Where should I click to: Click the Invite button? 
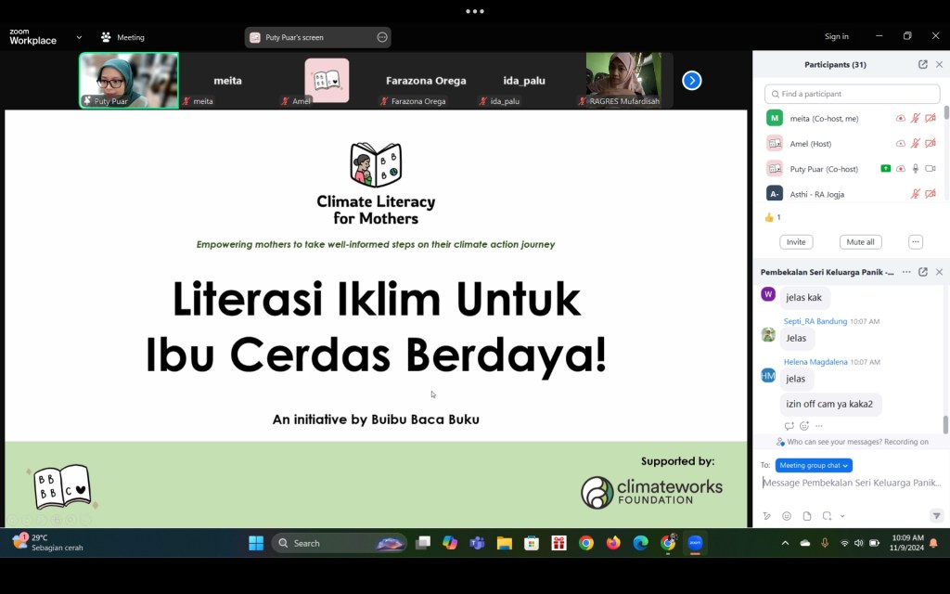(x=796, y=241)
